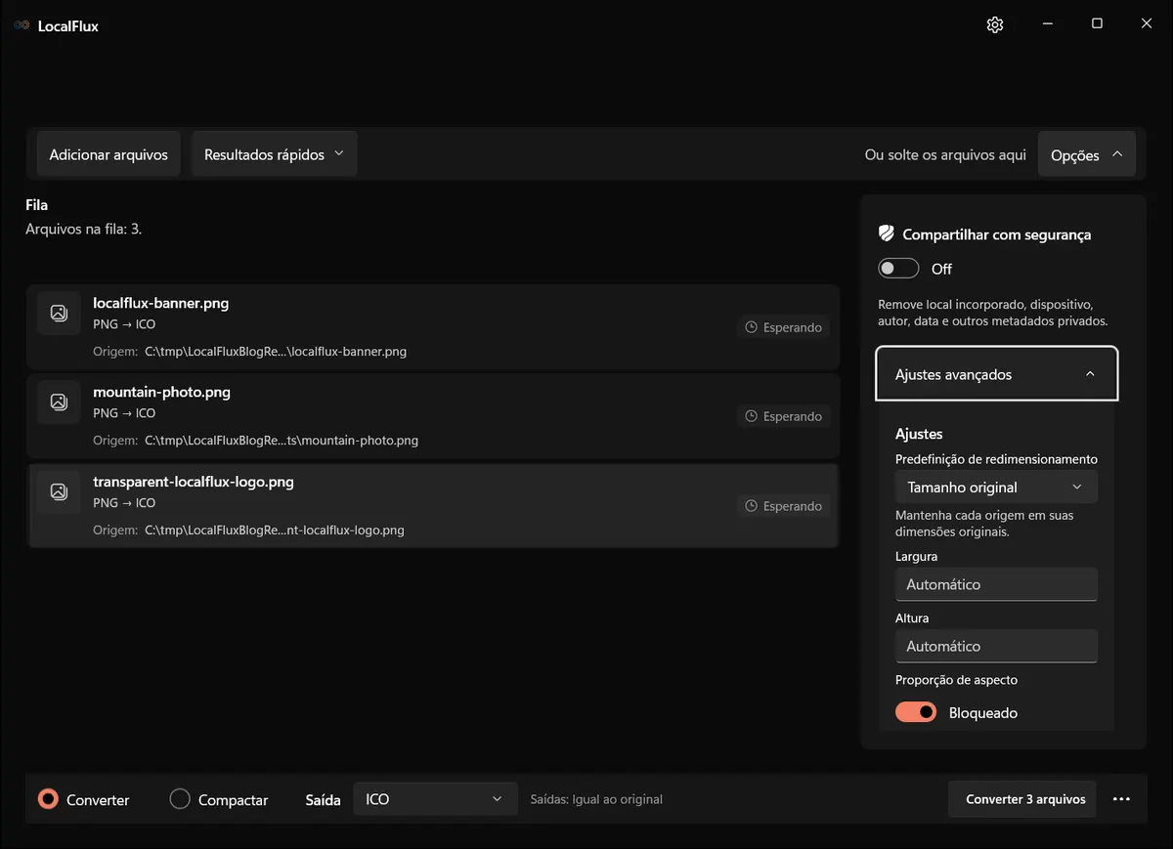This screenshot has width=1173, height=849.
Task: Select the transparent-localflux-logo.png file name
Action: [x=194, y=482]
